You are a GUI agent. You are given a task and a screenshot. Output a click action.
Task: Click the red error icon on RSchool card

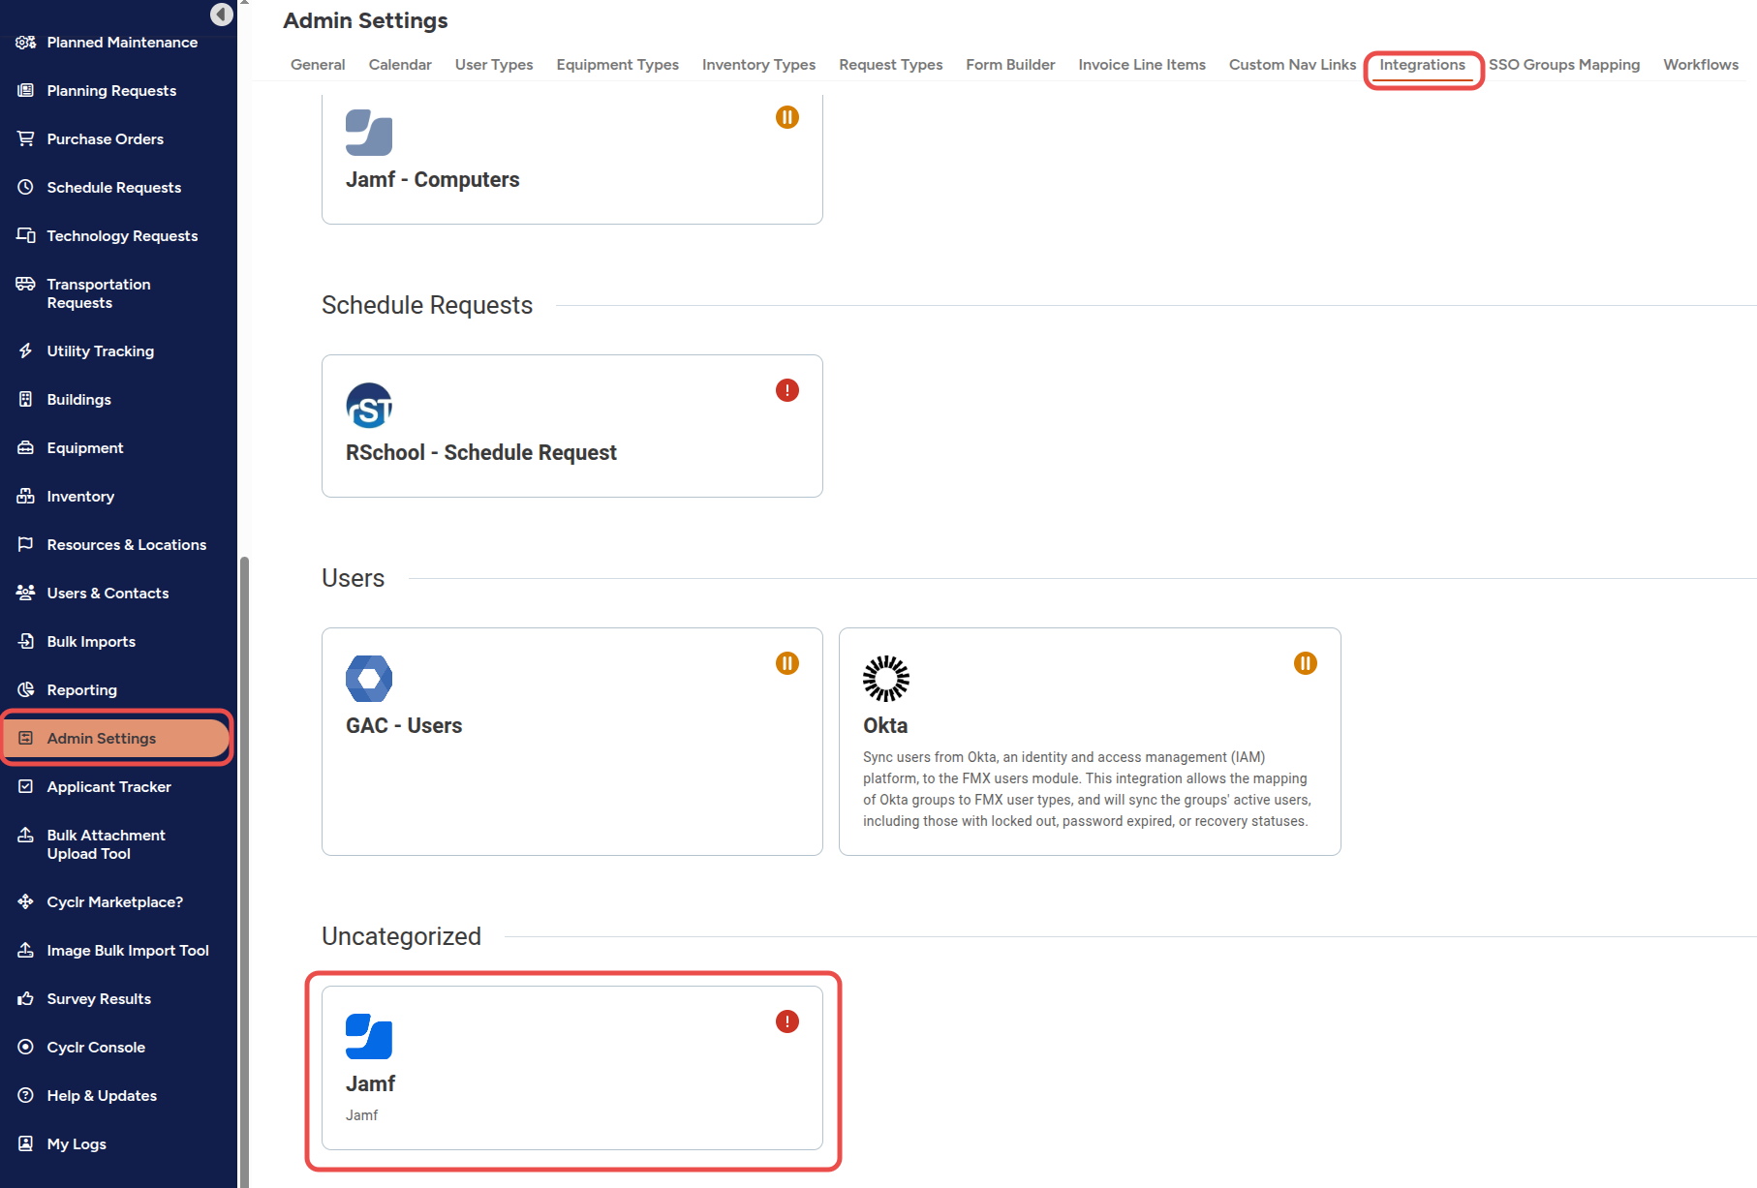tap(787, 390)
